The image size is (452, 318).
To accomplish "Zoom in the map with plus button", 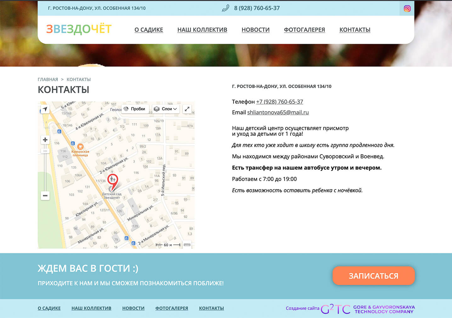I will [45, 140].
